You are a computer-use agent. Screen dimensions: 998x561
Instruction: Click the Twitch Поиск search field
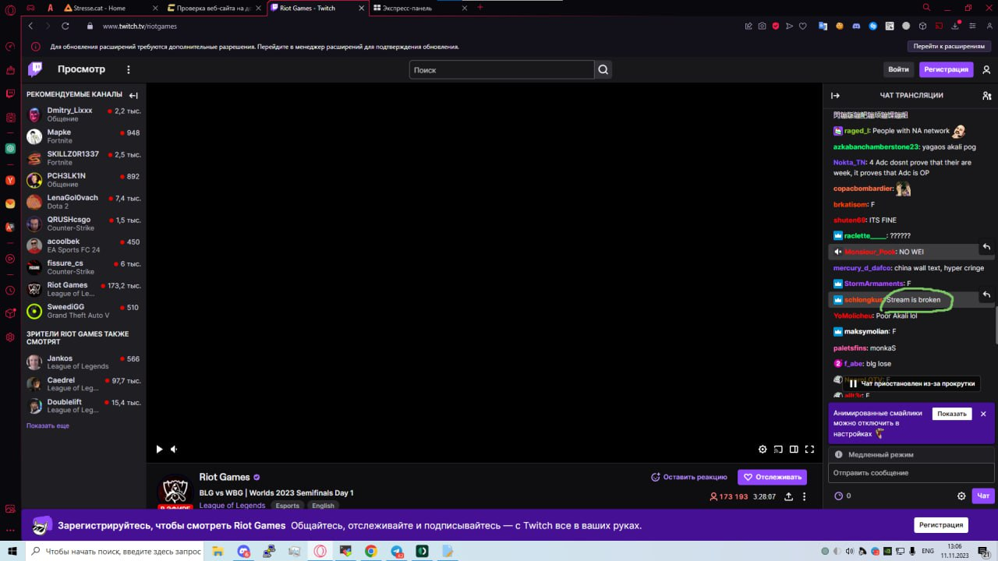(x=501, y=69)
